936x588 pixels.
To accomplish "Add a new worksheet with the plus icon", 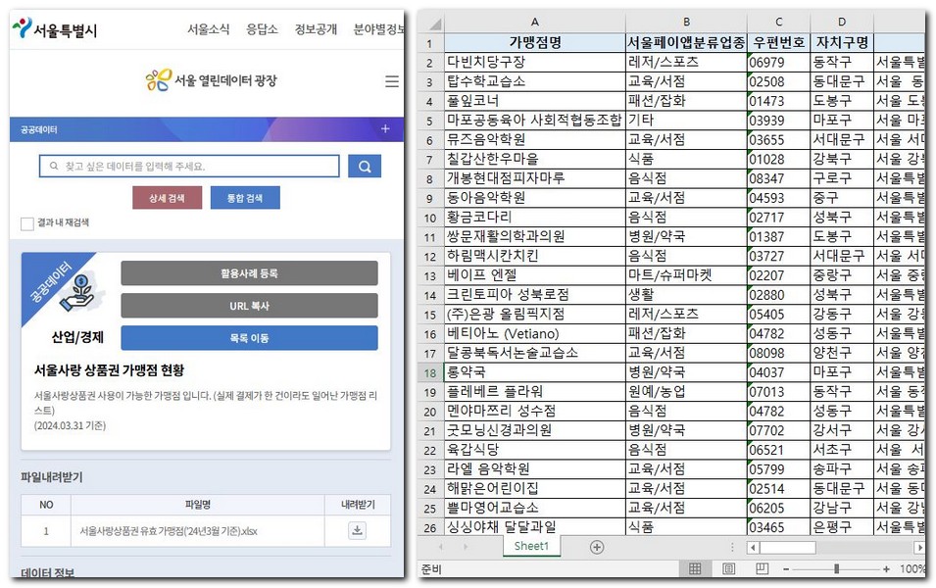I will tap(597, 546).
